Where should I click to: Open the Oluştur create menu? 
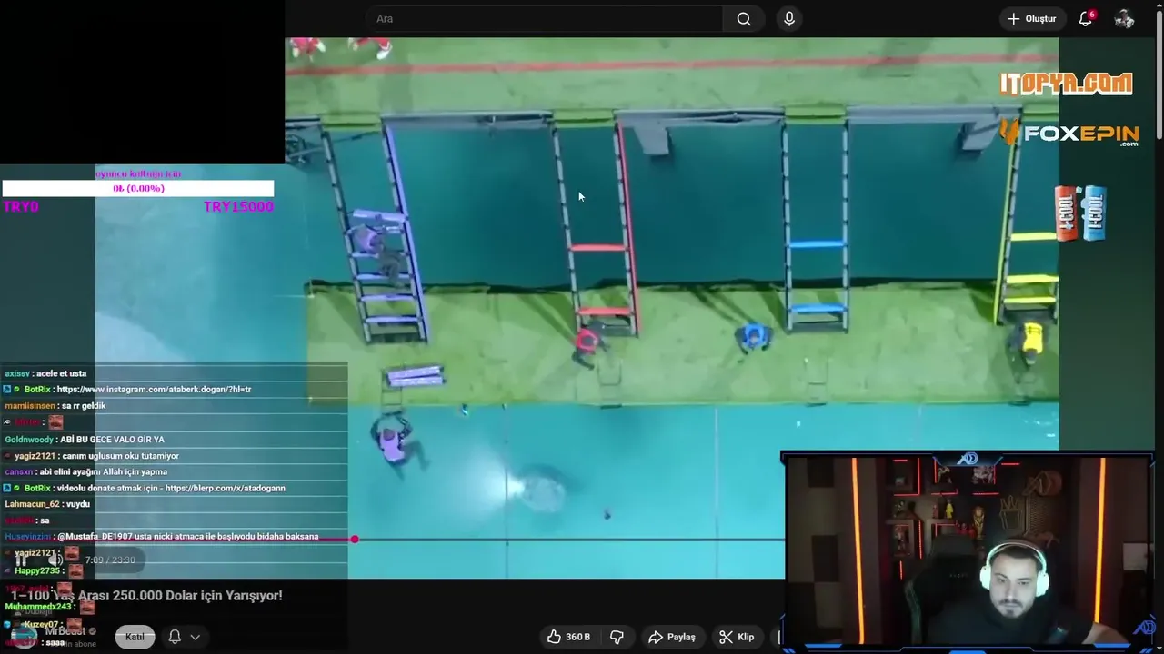[1032, 19]
